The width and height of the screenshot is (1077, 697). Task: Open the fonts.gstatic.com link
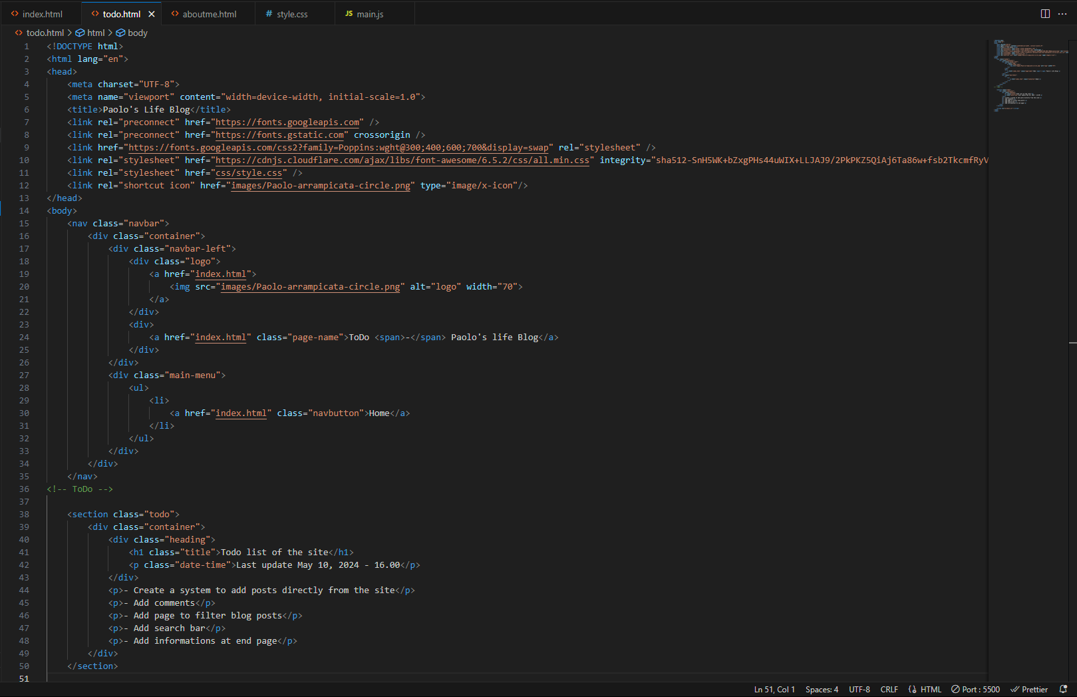pyautogui.click(x=279, y=135)
